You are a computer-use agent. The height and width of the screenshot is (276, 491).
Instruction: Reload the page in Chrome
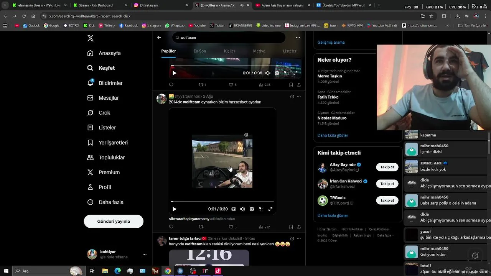pyautogui.click(x=24, y=16)
